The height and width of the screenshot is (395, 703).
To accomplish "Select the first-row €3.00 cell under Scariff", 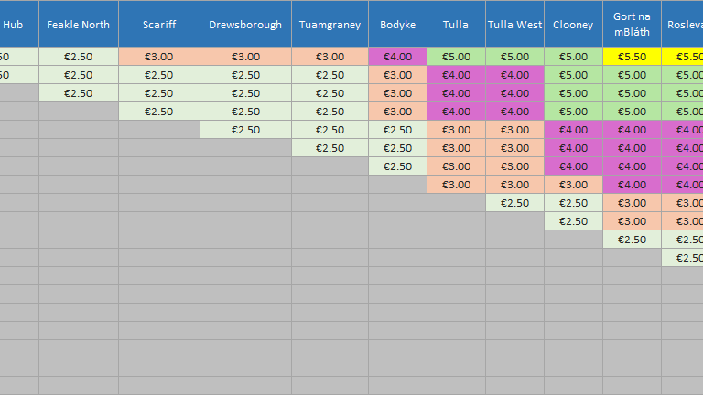I will pyautogui.click(x=159, y=57).
